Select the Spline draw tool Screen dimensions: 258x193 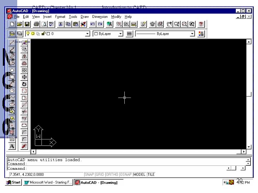(x=12, y=98)
